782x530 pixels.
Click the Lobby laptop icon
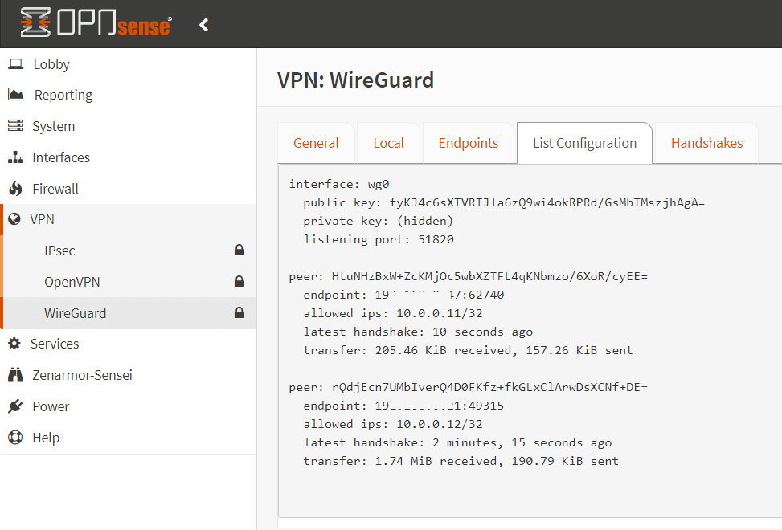[15, 64]
